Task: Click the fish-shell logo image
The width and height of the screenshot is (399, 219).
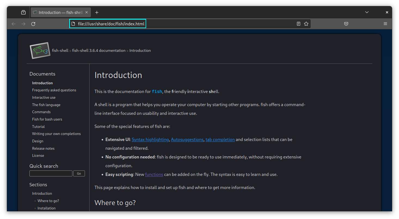Action: pyautogui.click(x=40, y=50)
